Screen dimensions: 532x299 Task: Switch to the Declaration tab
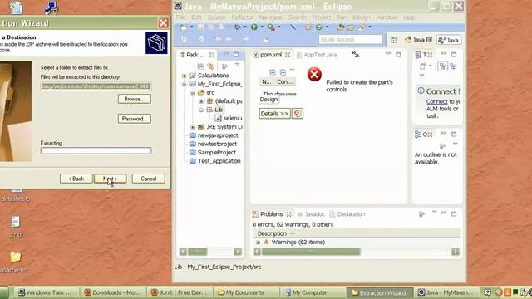(x=347, y=214)
